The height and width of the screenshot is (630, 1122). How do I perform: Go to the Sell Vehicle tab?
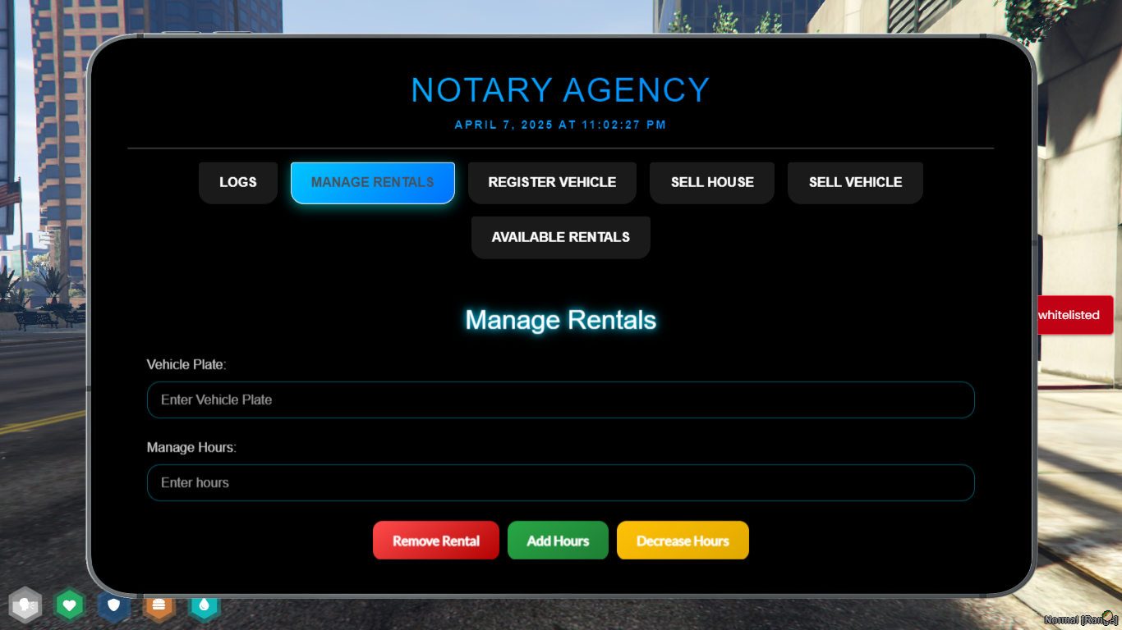point(855,182)
